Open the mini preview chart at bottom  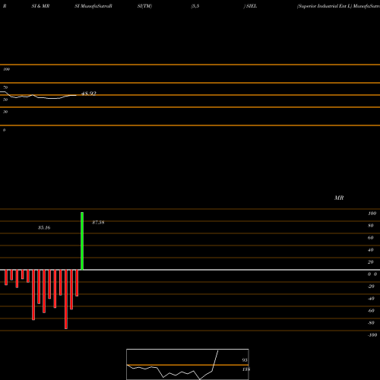click(188, 364)
